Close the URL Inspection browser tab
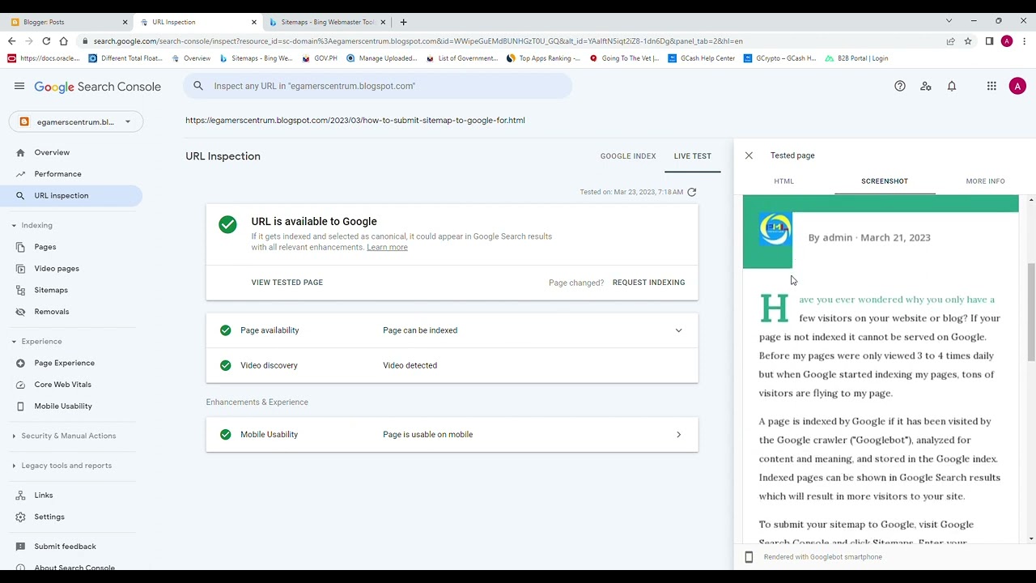Image resolution: width=1036 pixels, height=583 pixels. pos(254,22)
